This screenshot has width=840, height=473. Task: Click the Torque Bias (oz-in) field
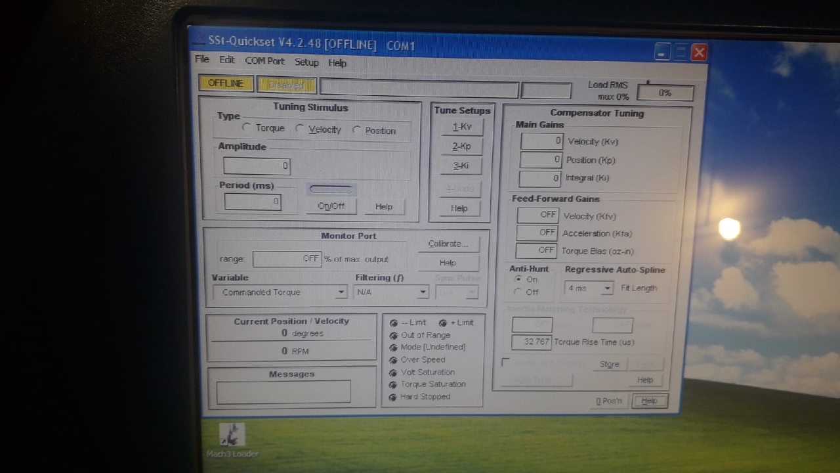536,250
